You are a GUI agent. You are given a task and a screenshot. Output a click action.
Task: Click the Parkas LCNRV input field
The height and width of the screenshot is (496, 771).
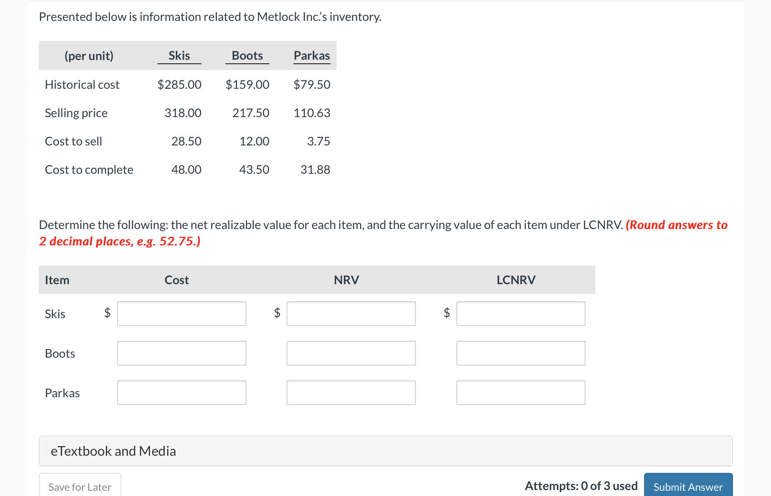tap(521, 392)
